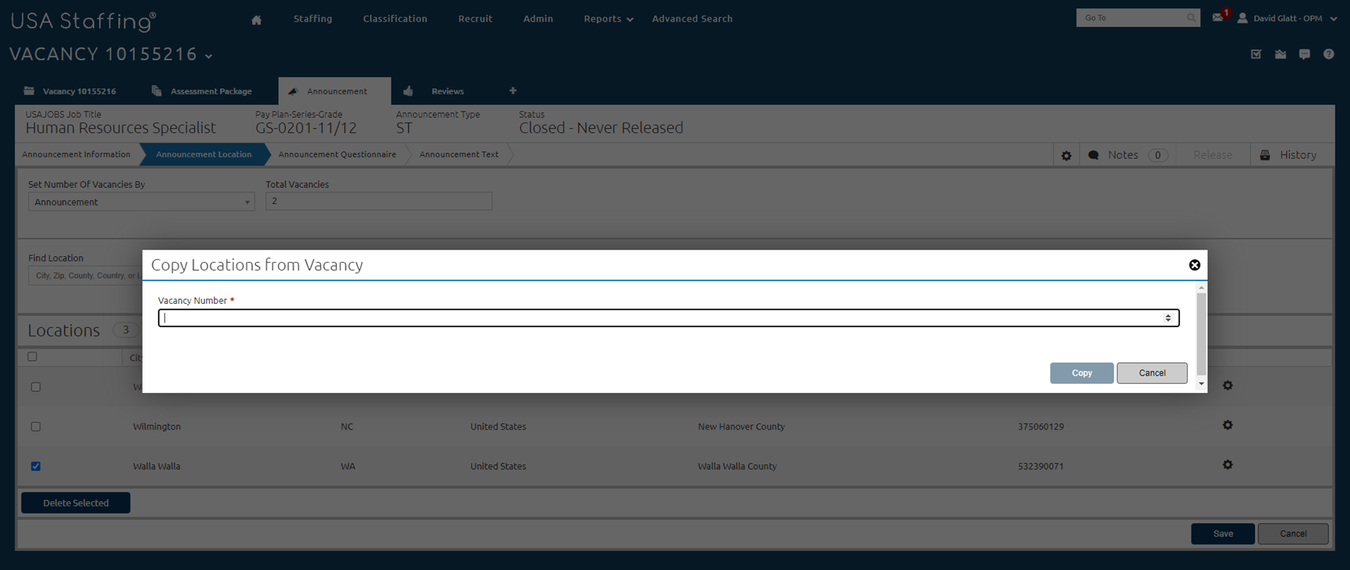1350x570 pixels.
Task: Click the Total Vacancies field
Action: [x=379, y=201]
